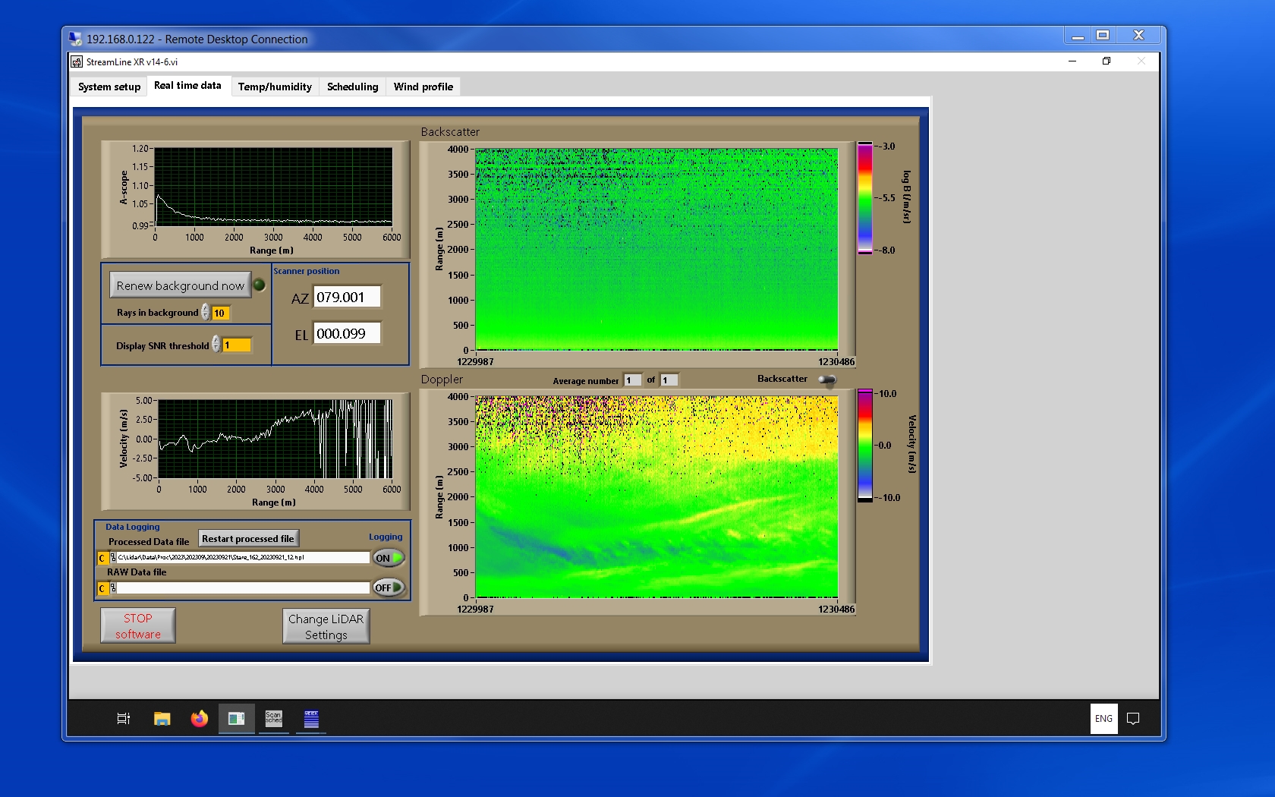The height and width of the screenshot is (797, 1275).
Task: Enable RAW data file logging OFF switch
Action: (x=388, y=588)
